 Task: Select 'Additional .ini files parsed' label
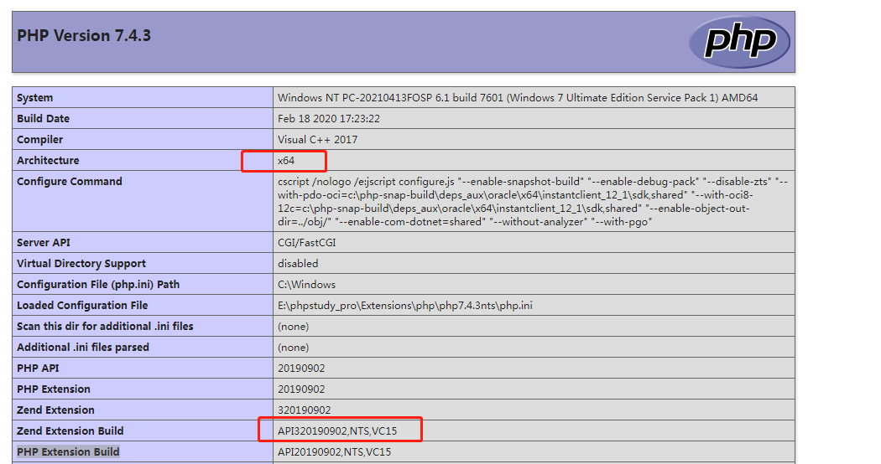[83, 348]
